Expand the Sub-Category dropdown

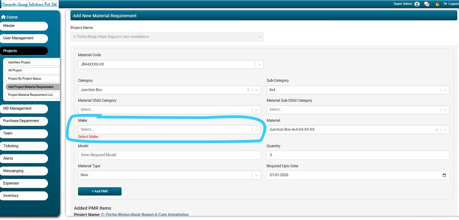(x=445, y=90)
